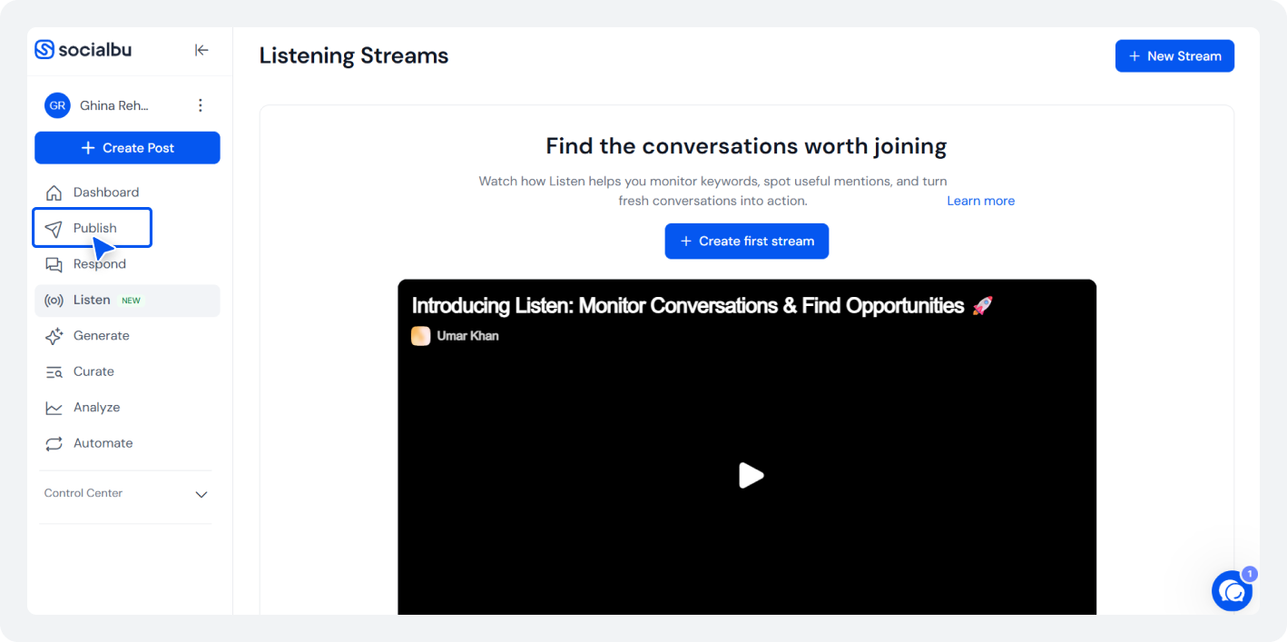Click the Automate label
Screen dimensions: 1287x642
(103, 443)
